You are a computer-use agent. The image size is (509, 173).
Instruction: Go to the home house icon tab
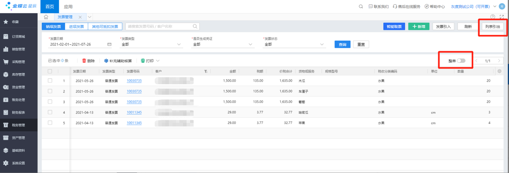46,17
